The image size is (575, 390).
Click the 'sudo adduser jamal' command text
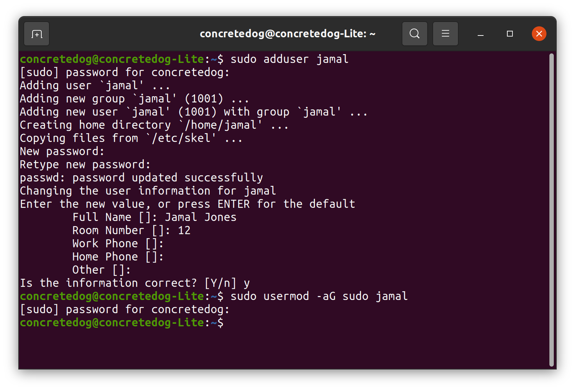coord(289,59)
